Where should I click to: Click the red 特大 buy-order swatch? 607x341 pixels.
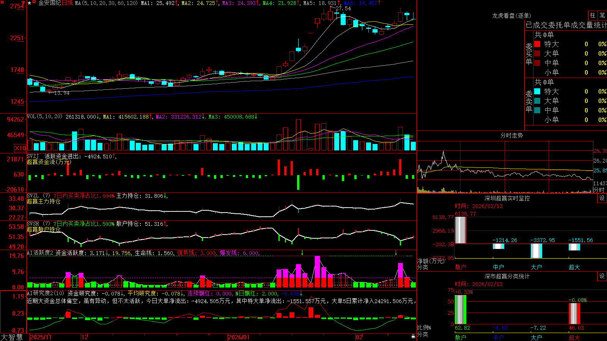(537, 44)
